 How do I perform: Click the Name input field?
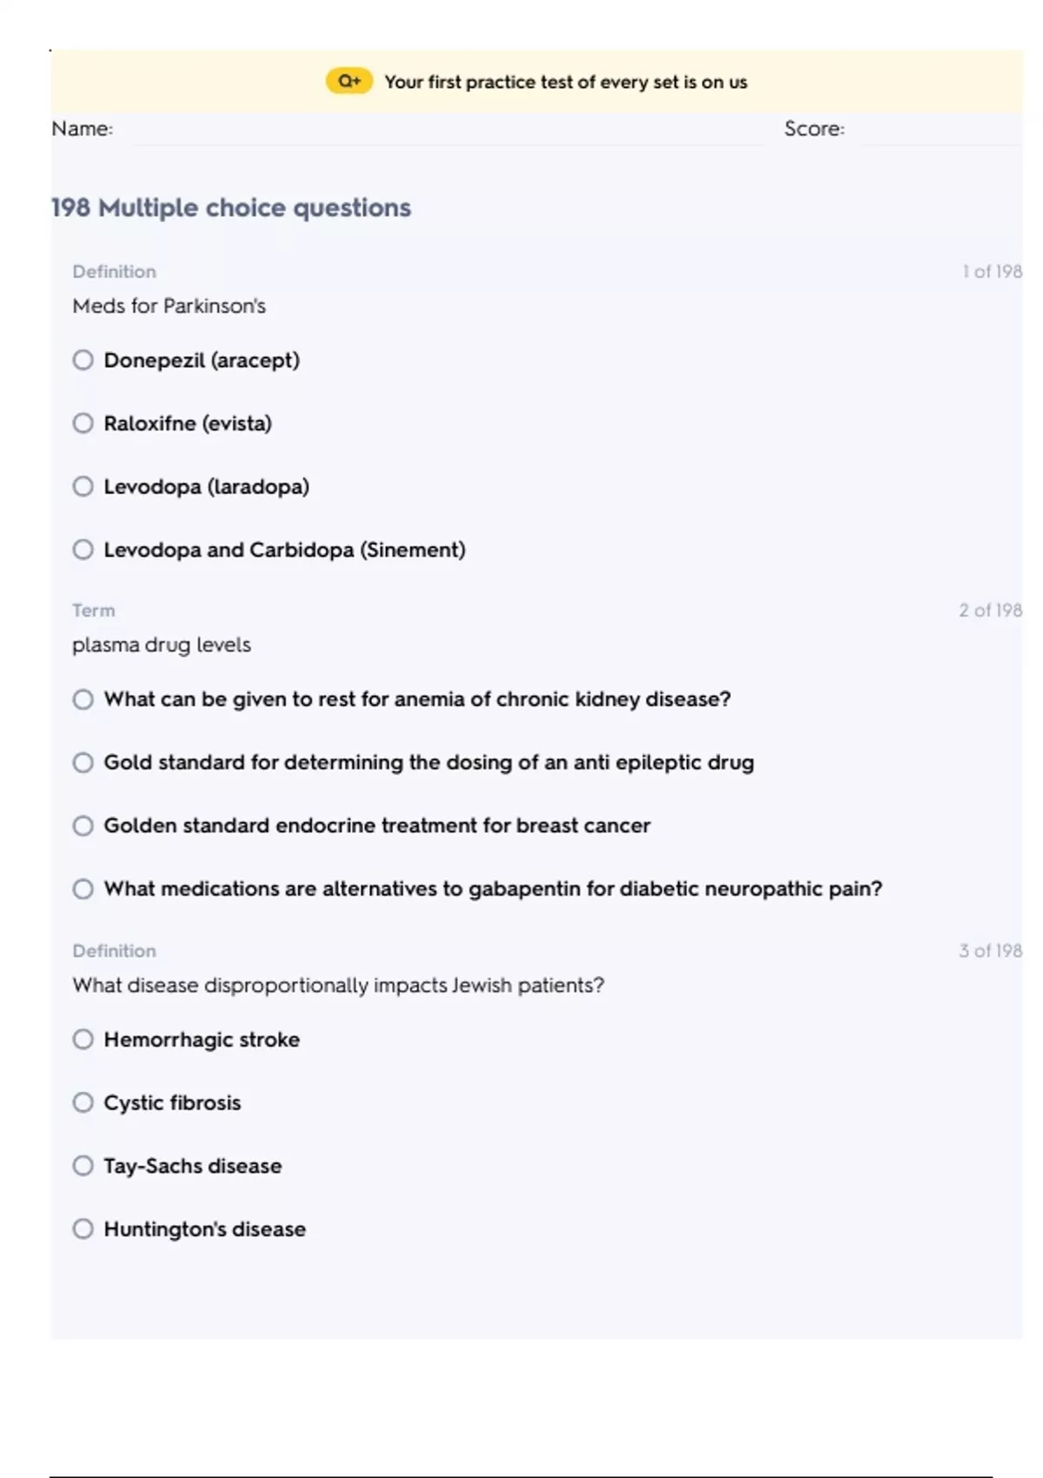pyautogui.click(x=443, y=130)
